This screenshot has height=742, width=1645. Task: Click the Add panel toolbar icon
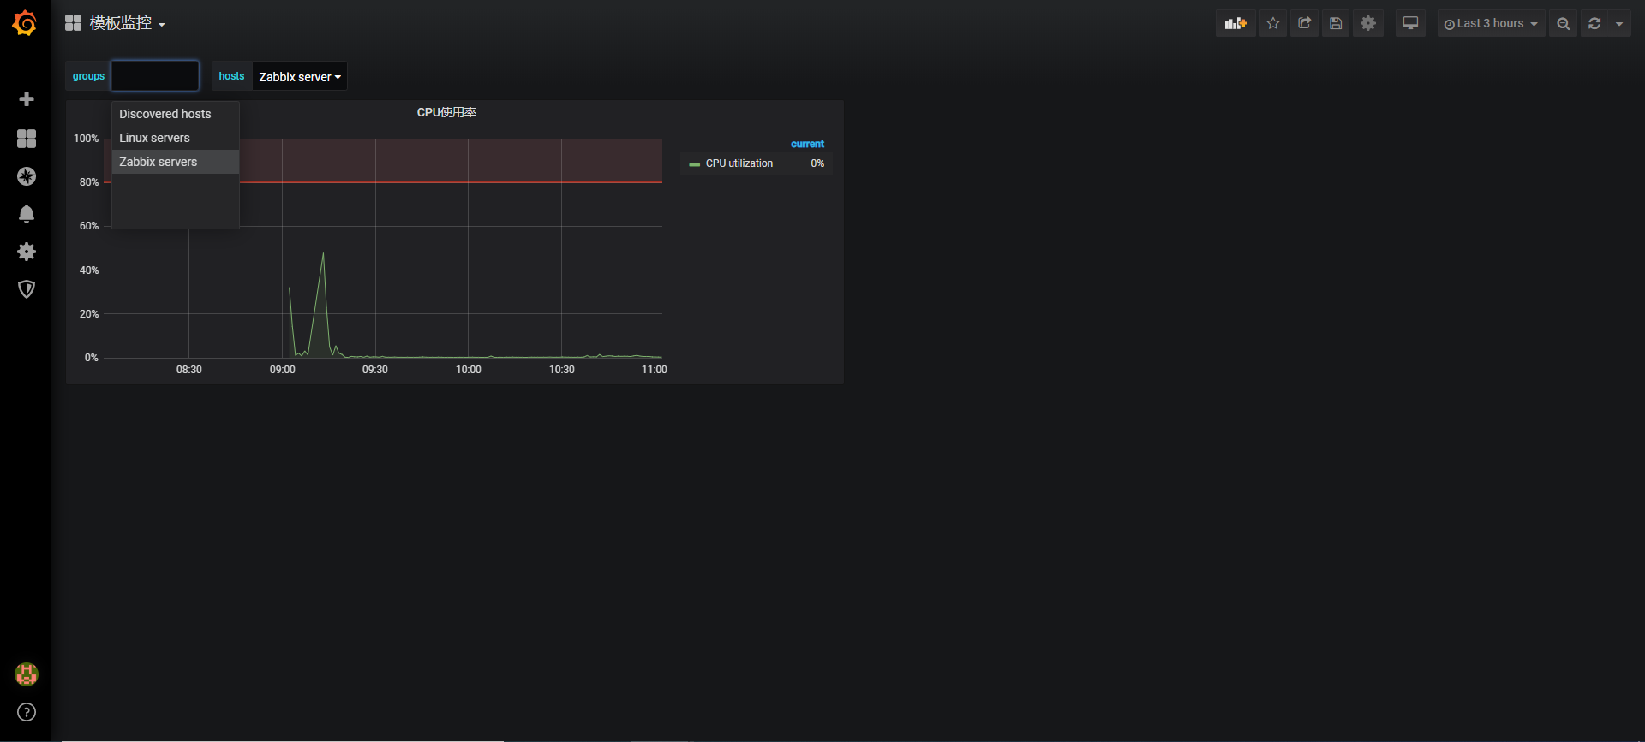pyautogui.click(x=1235, y=24)
